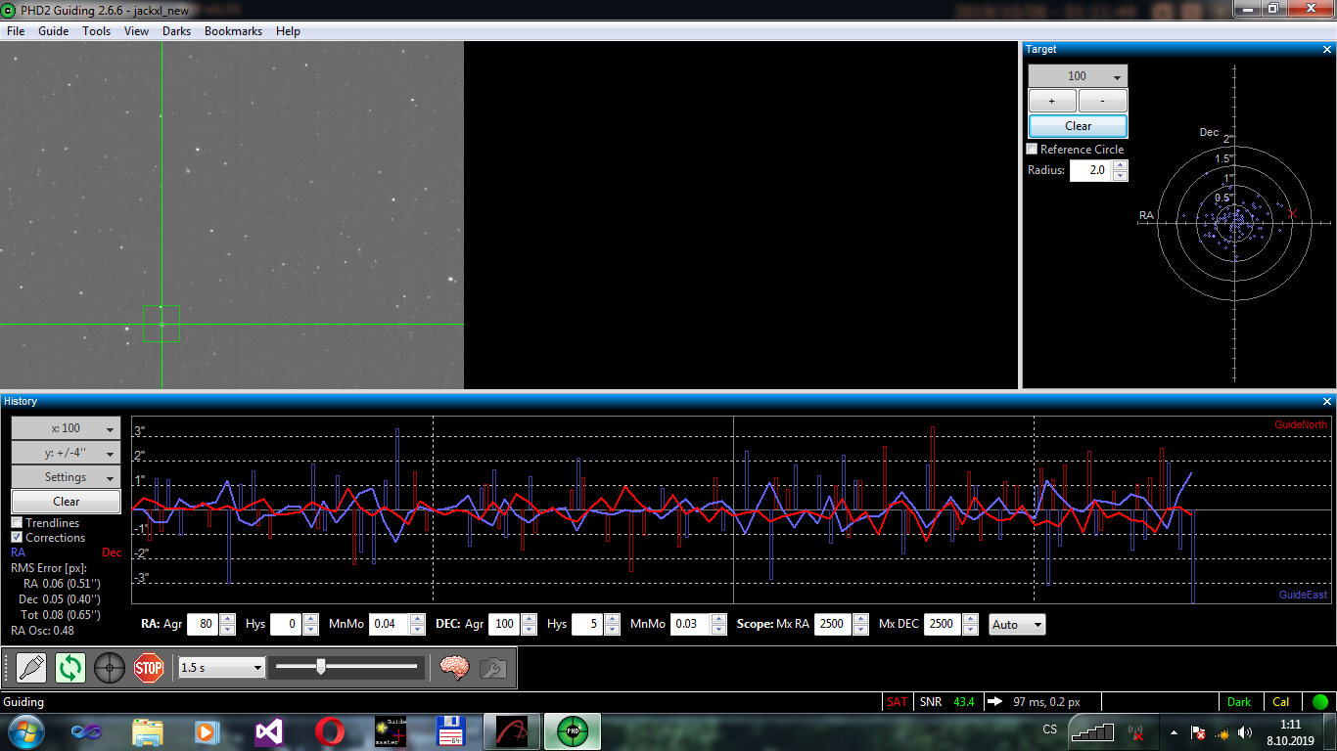Click the wireless disconnected tray icon
This screenshot has height=751, width=1337.
pos(1136,731)
